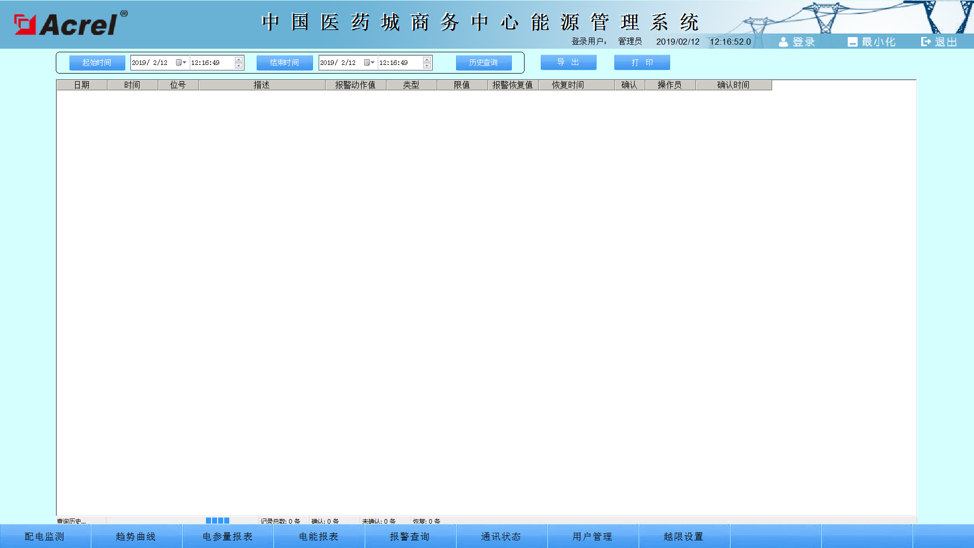Go to the 通讯状态 tab
974x548 pixels.
click(x=501, y=536)
